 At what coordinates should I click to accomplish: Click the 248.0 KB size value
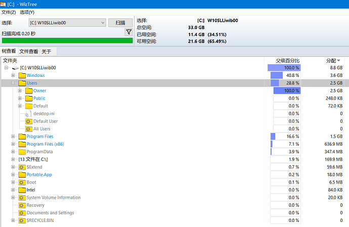pos(334,98)
